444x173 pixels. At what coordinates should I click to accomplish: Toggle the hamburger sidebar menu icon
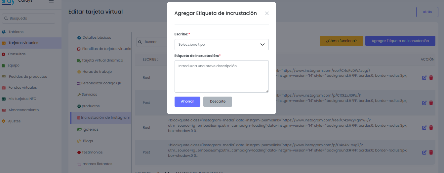(51, 1)
